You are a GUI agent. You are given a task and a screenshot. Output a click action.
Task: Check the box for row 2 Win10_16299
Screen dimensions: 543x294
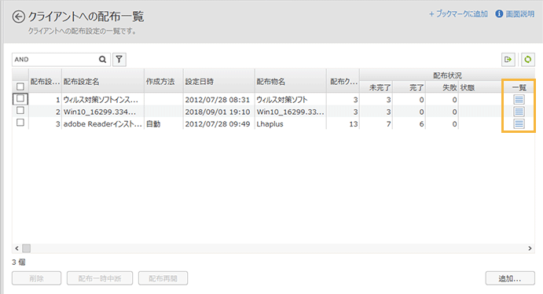click(20, 111)
